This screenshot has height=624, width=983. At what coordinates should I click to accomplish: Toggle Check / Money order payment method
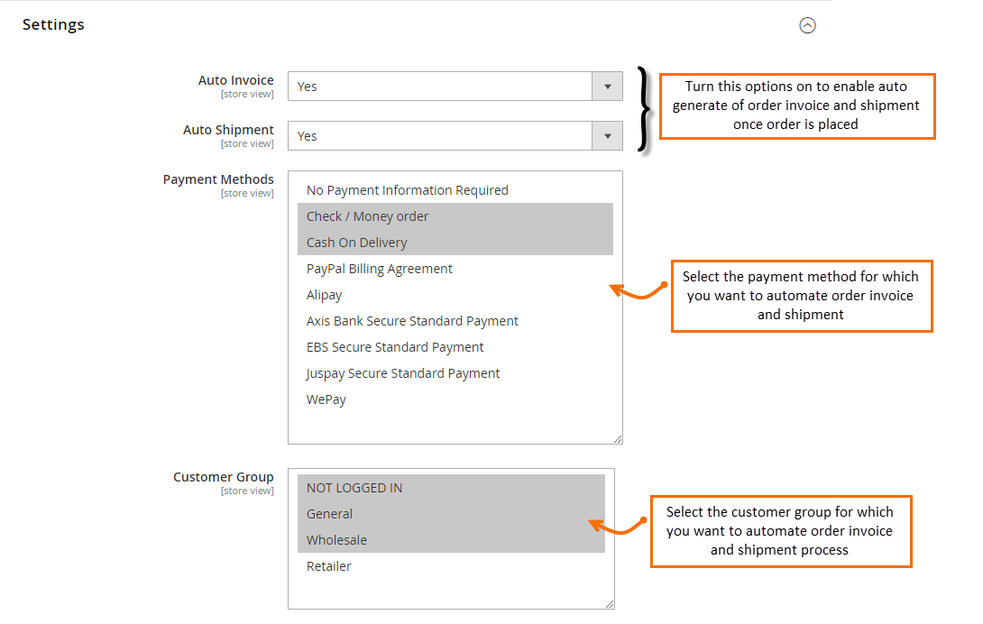tap(368, 216)
